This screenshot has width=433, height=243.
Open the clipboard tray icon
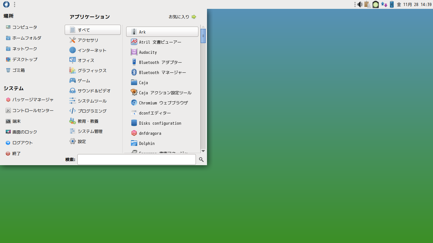pos(367,4)
